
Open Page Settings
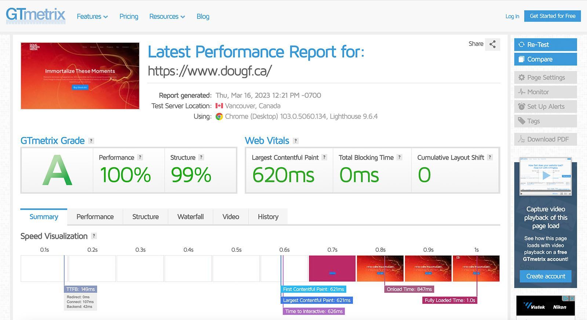546,78
